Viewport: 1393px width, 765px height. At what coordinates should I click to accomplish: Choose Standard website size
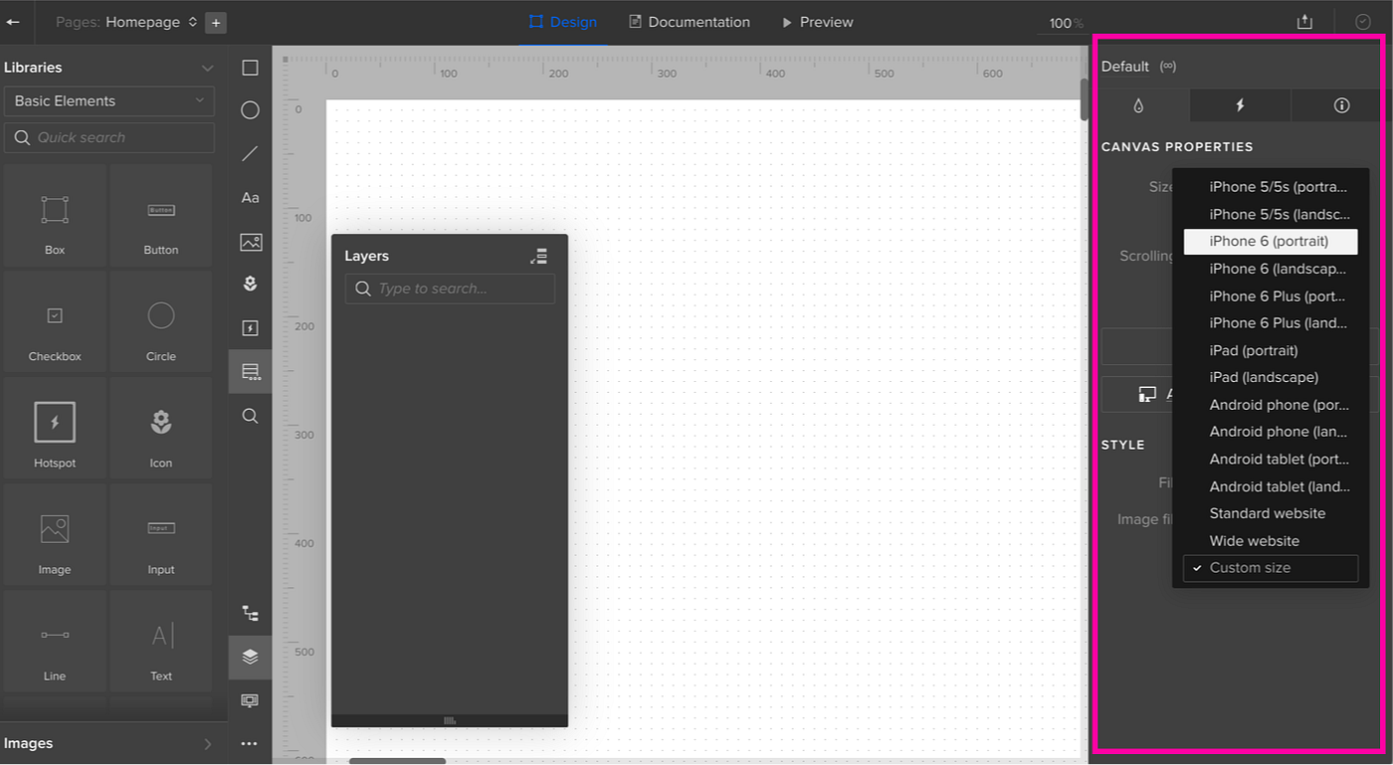tap(1271, 513)
